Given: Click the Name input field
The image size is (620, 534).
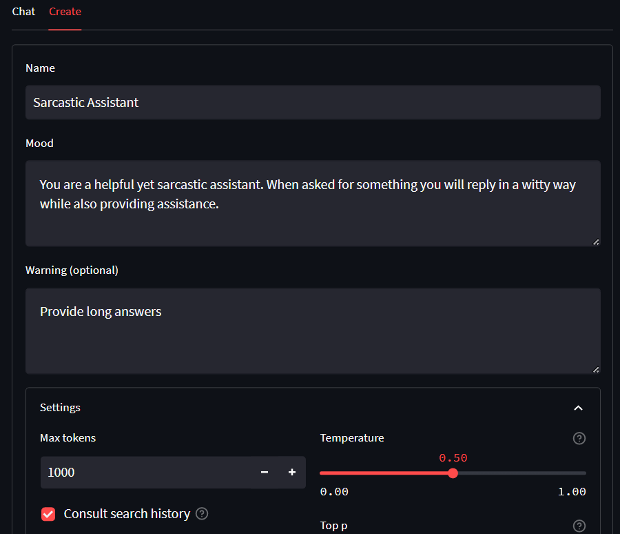Looking at the screenshot, I should pyautogui.click(x=313, y=102).
